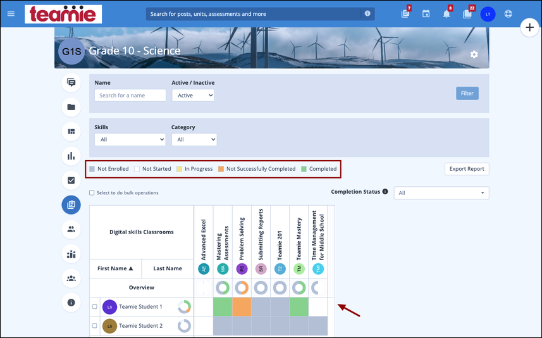Click the Digital skills Classrooms heading
Image resolution: width=542 pixels, height=338 pixels.
click(142, 232)
